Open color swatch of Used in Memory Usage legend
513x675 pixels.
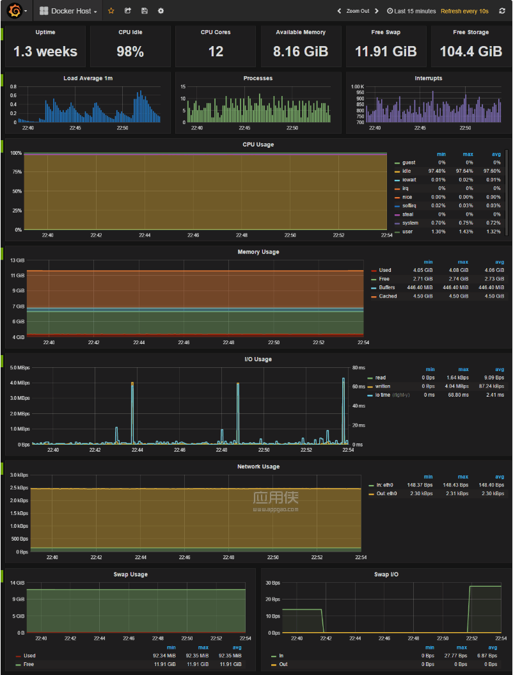point(374,271)
